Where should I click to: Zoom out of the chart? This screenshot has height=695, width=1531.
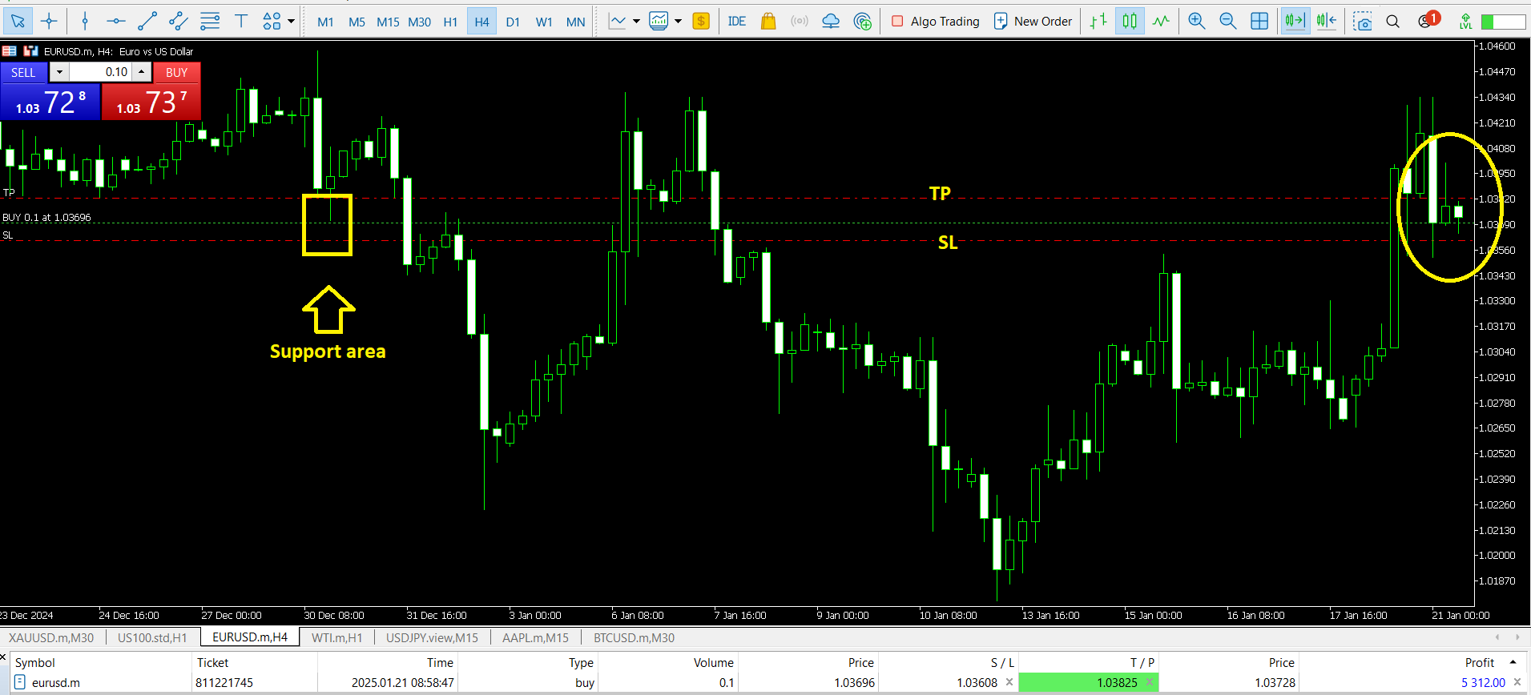pyautogui.click(x=1227, y=22)
